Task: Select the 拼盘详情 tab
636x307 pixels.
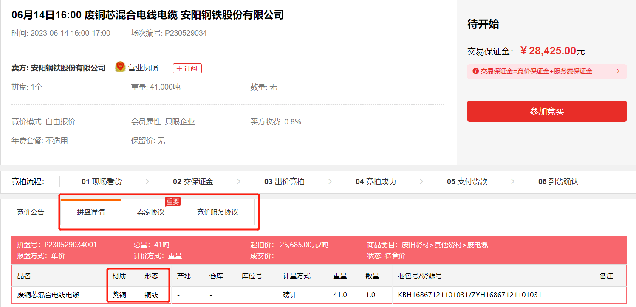Action: [91, 212]
